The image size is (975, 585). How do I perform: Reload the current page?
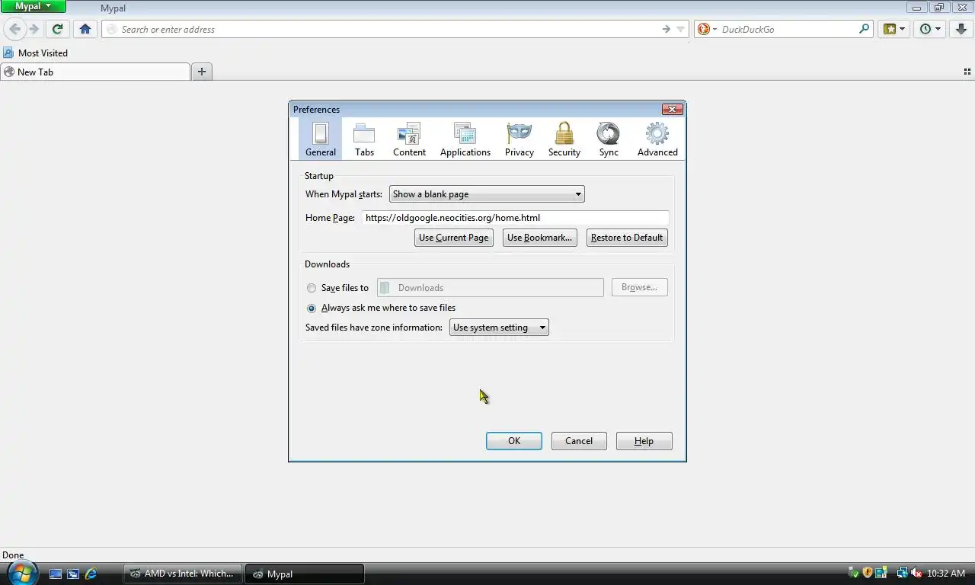coord(57,29)
